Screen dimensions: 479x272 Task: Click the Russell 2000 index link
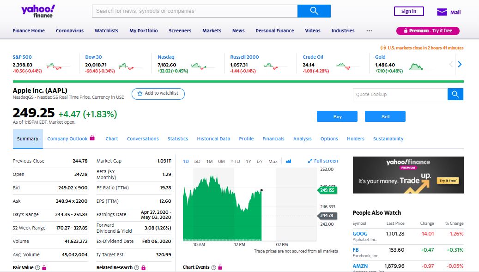(244, 57)
